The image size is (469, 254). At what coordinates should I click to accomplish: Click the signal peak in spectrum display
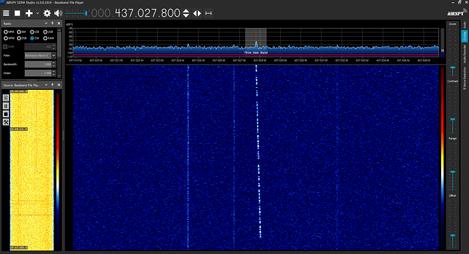pyautogui.click(x=256, y=44)
